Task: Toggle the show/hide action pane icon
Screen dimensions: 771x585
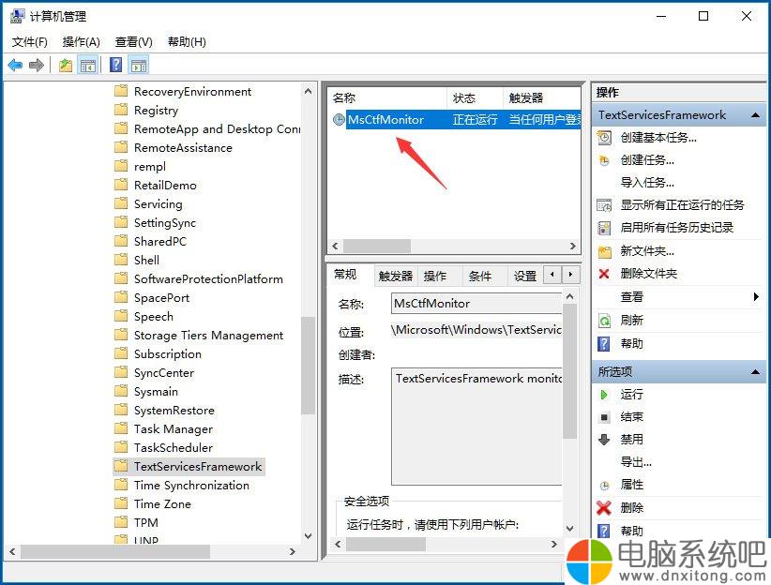Action: pyautogui.click(x=139, y=65)
